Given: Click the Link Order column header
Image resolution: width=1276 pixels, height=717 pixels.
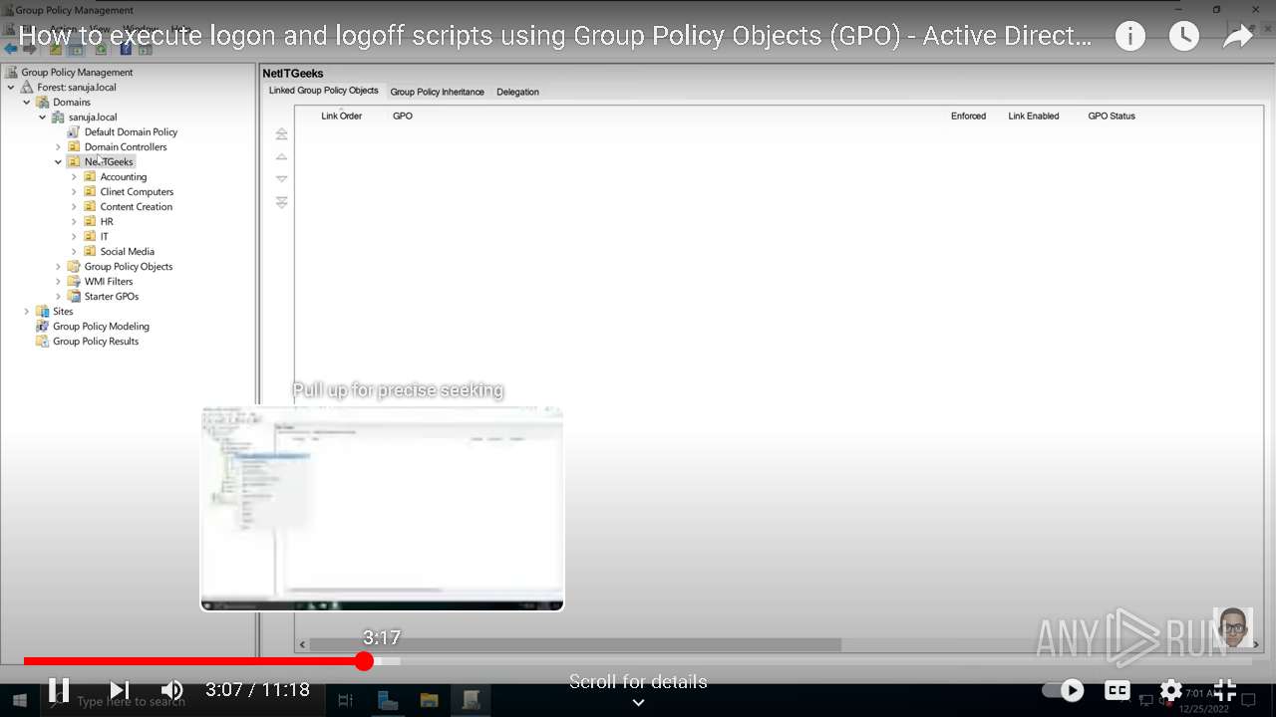Looking at the screenshot, I should pos(341,117).
